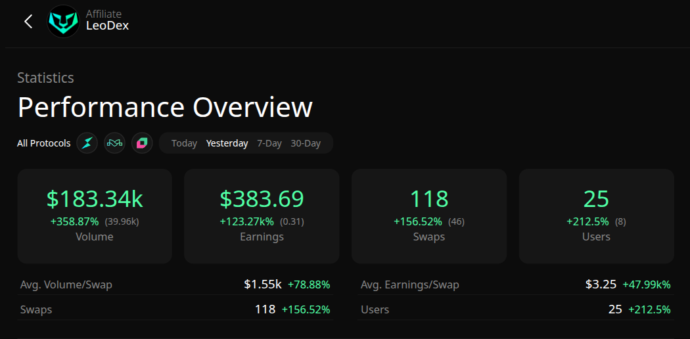Click the Avg. Earnings/Swap row label
The height and width of the screenshot is (339, 690).
pyautogui.click(x=409, y=285)
